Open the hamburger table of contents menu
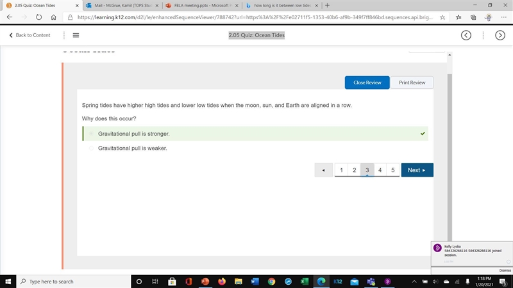 click(x=76, y=35)
